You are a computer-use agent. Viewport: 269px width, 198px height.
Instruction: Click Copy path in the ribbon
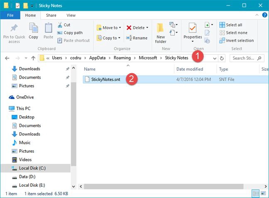[x=70, y=33]
